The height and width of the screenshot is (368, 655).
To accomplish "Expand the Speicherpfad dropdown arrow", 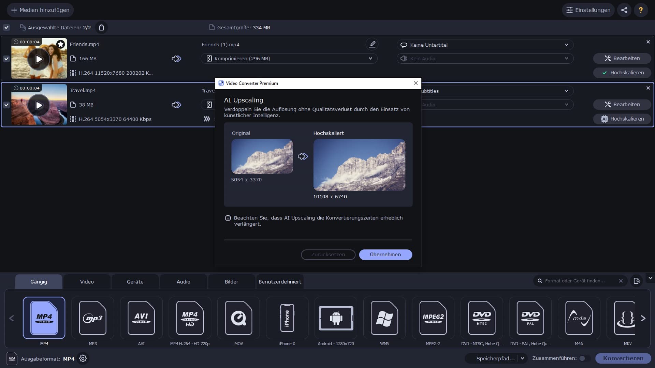I will pyautogui.click(x=522, y=358).
